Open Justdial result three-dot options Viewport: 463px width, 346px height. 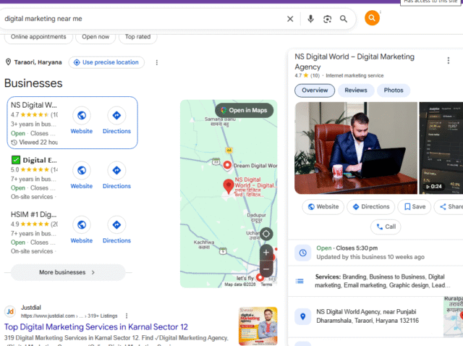(127, 316)
